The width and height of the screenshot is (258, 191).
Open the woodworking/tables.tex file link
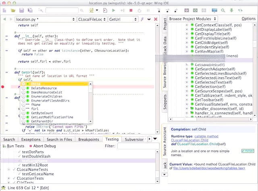click(209, 168)
